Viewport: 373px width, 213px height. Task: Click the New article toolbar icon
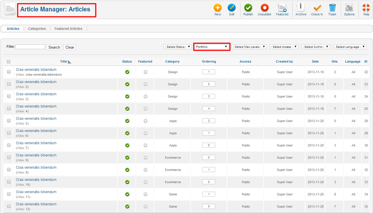tap(217, 8)
